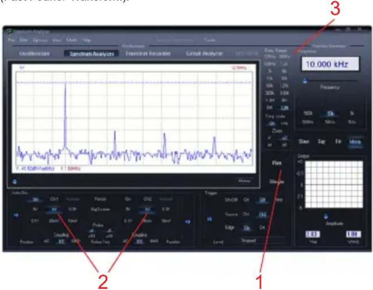Turn the trigger On
The width and height of the screenshot is (373, 290).
click(x=247, y=200)
